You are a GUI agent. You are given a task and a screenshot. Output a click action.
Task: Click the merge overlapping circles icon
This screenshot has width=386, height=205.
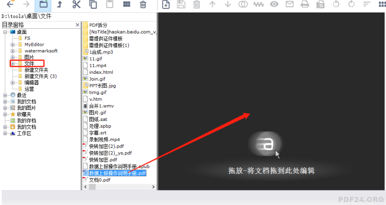click(243, 4)
